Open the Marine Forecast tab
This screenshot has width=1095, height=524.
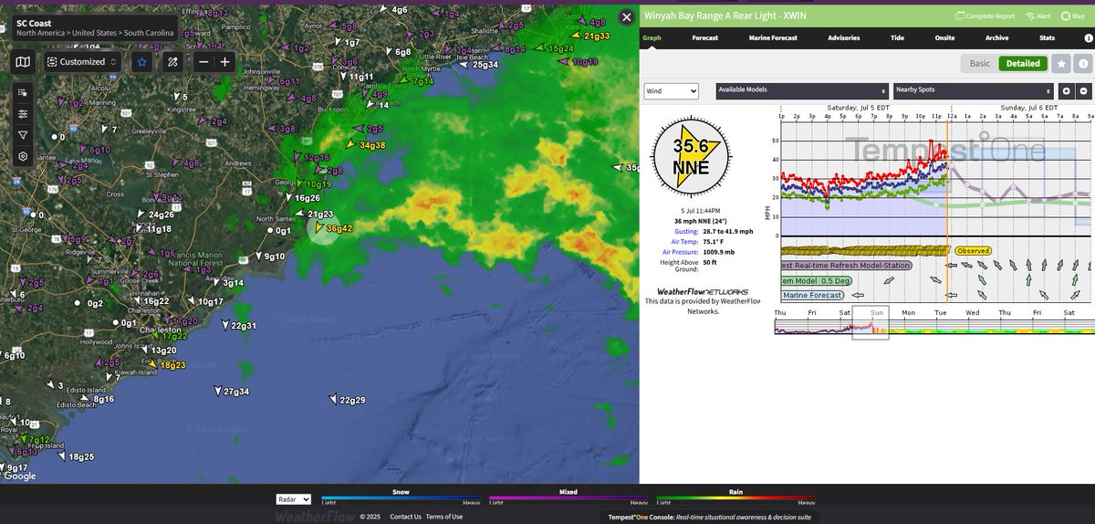tap(773, 38)
